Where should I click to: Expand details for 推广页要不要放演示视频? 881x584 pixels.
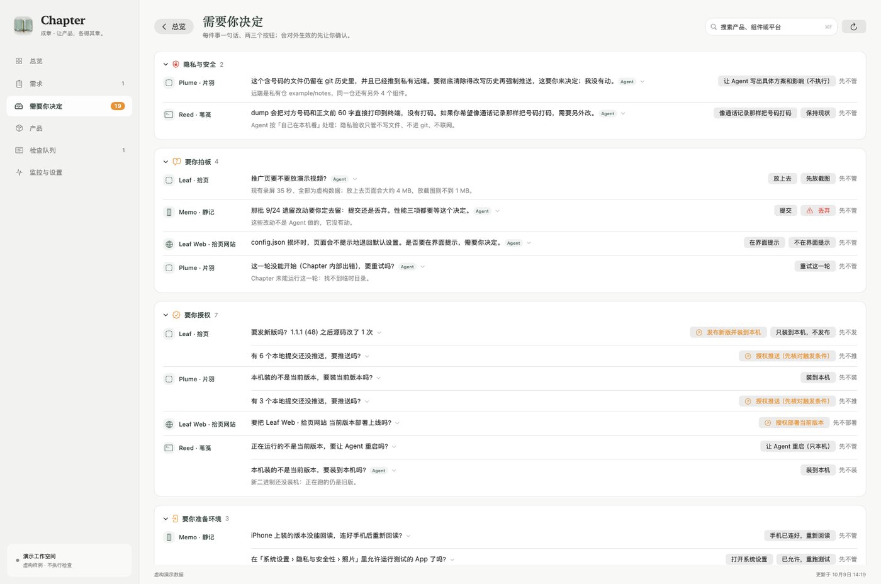point(355,179)
